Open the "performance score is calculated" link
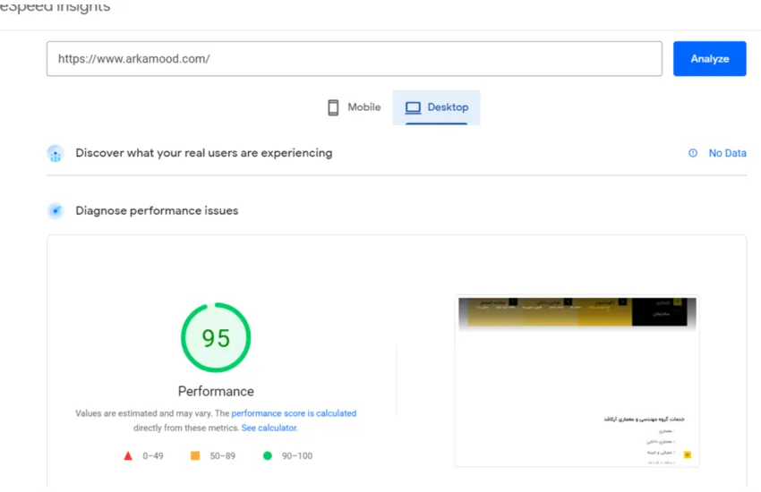The height and width of the screenshot is (492, 761). (294, 413)
